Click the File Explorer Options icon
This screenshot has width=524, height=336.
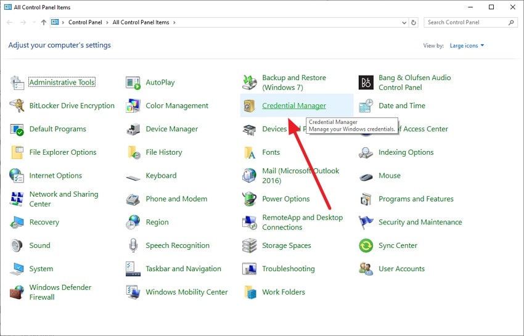(17, 152)
